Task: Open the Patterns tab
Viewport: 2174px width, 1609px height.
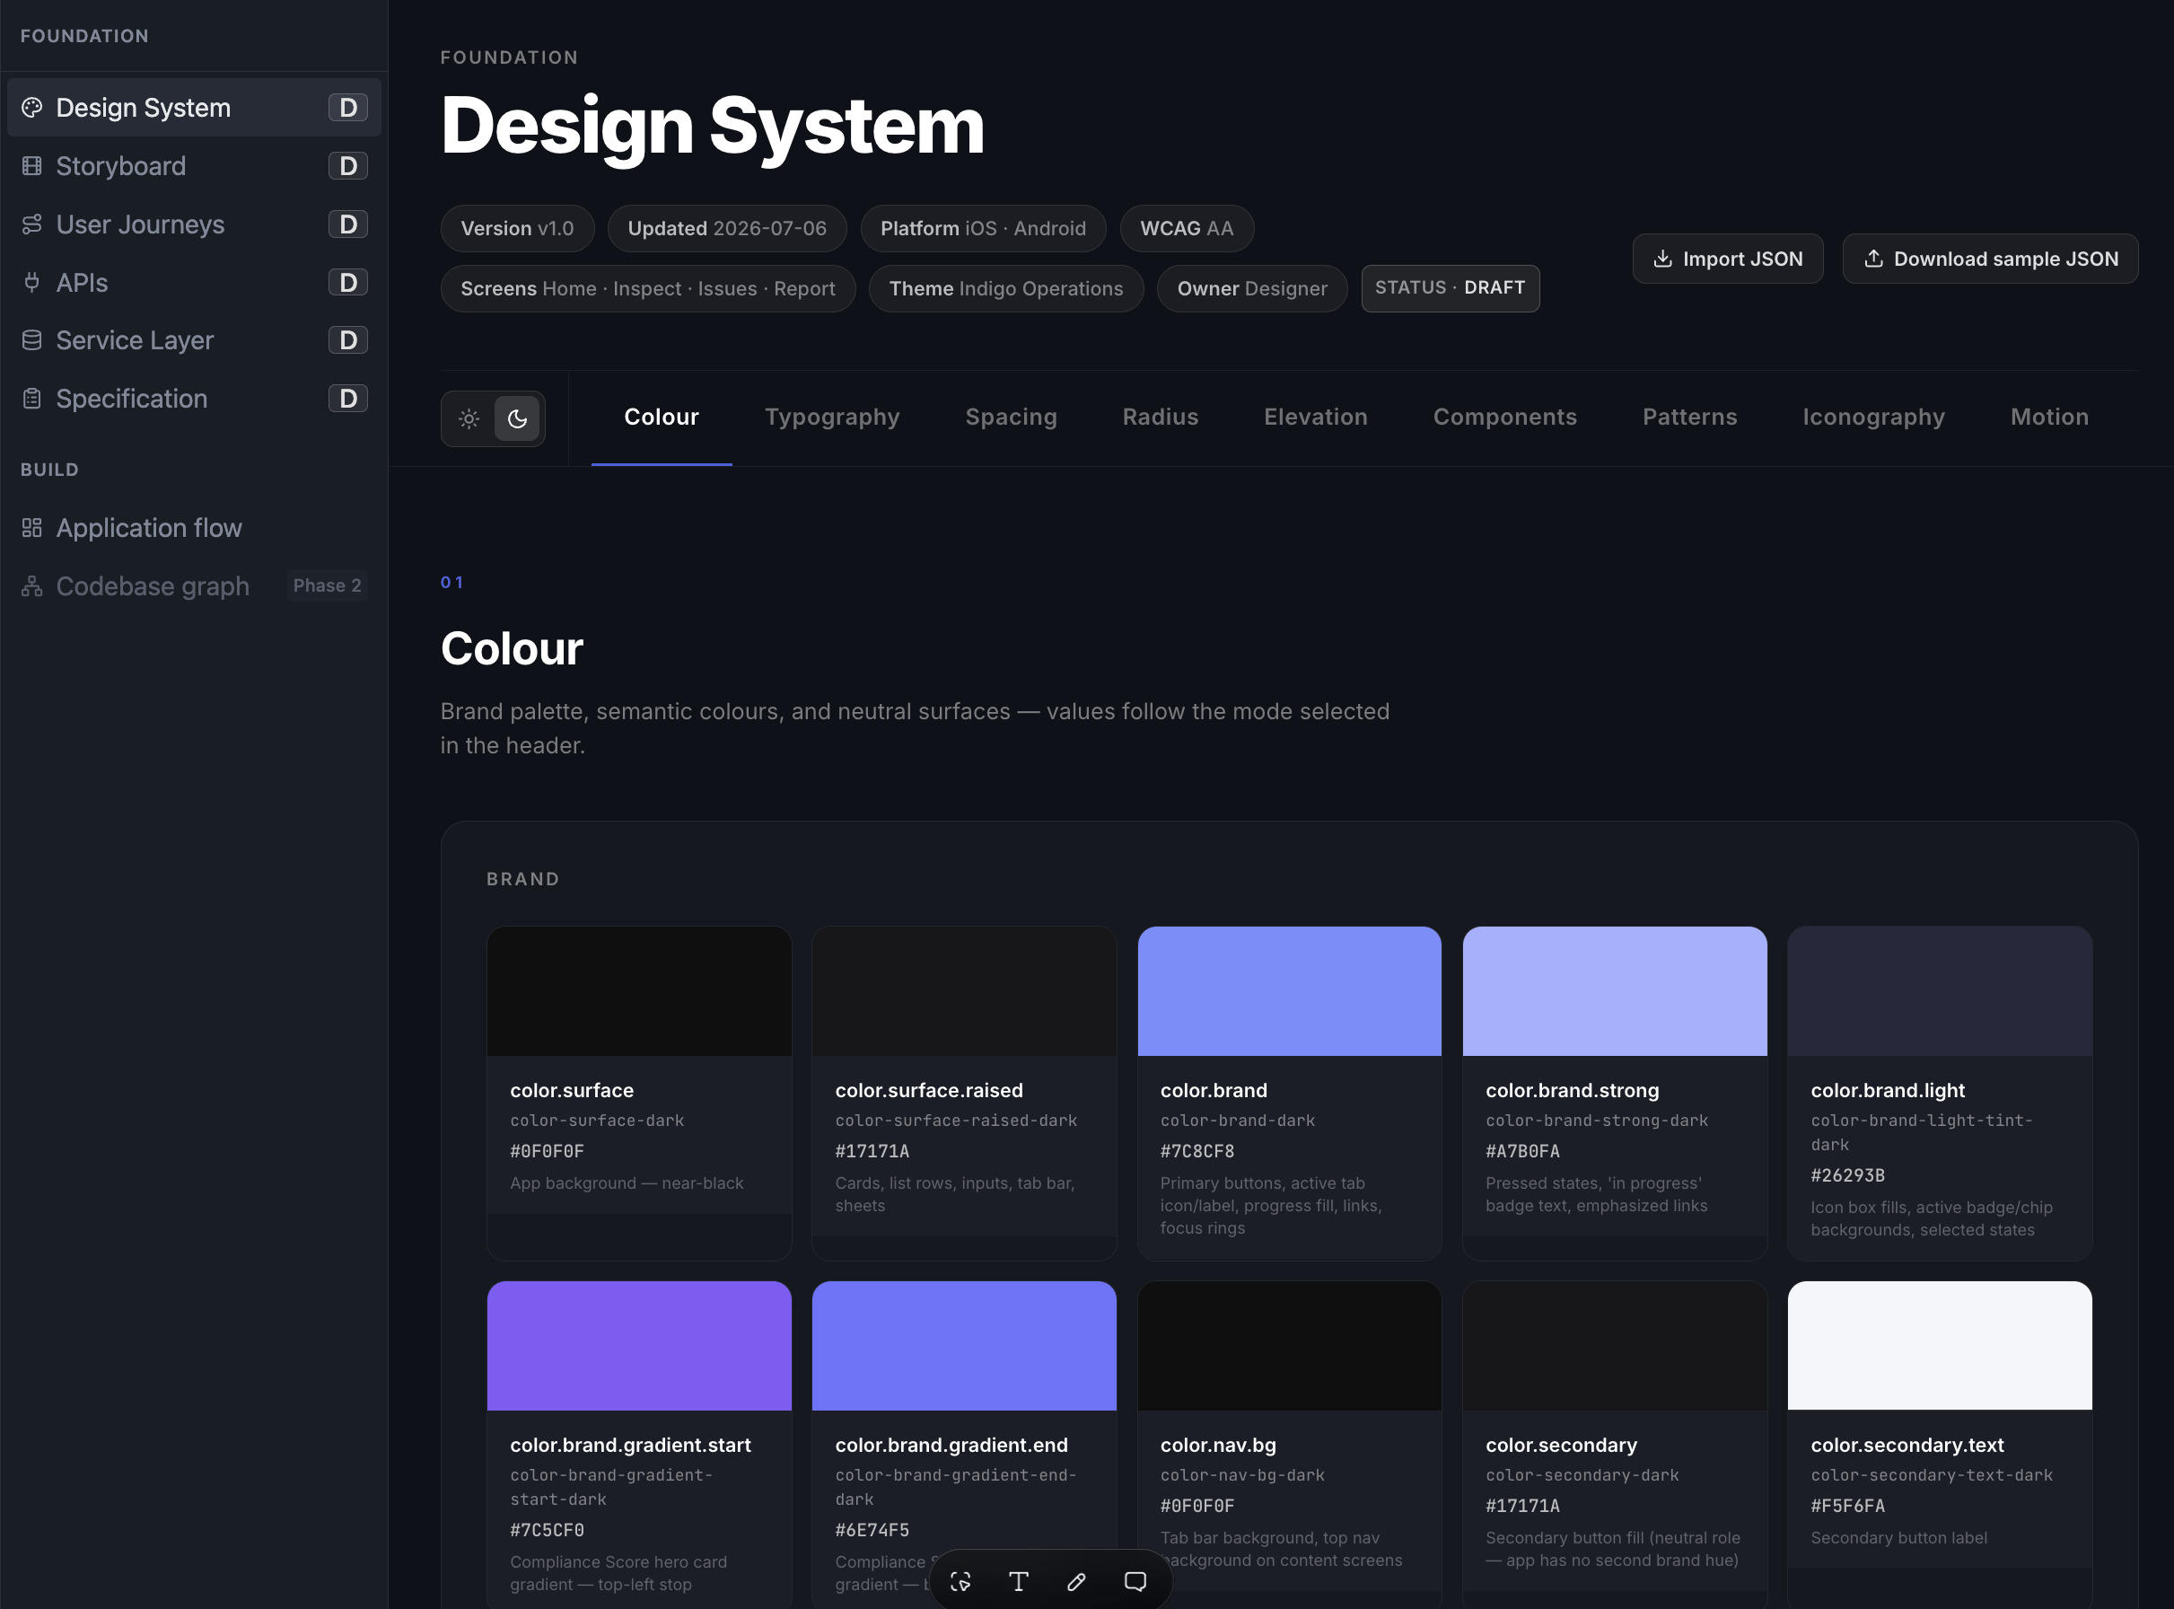Action: [x=1689, y=418]
